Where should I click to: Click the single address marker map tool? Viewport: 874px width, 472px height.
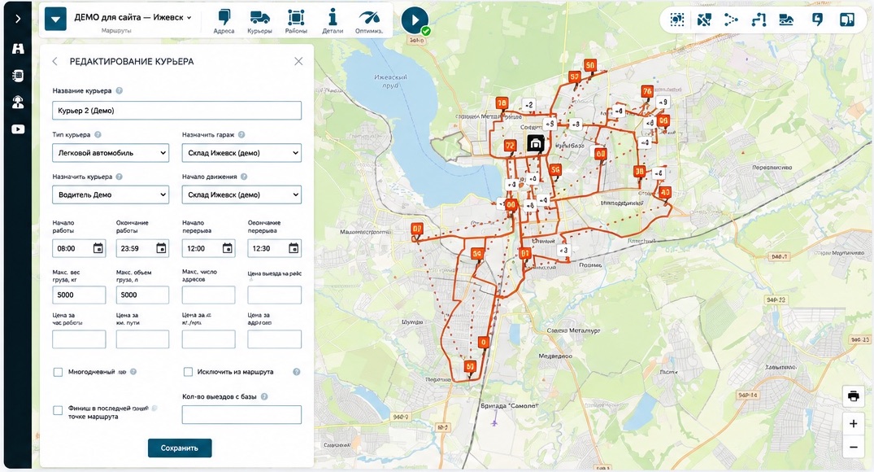[817, 20]
